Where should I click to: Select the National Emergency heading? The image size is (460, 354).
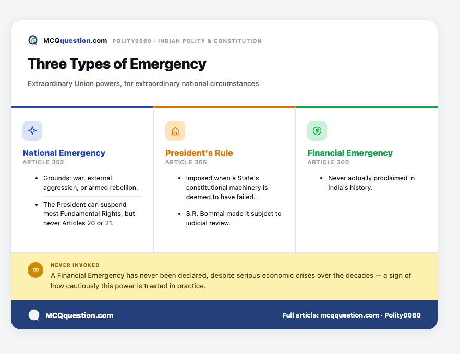(64, 153)
